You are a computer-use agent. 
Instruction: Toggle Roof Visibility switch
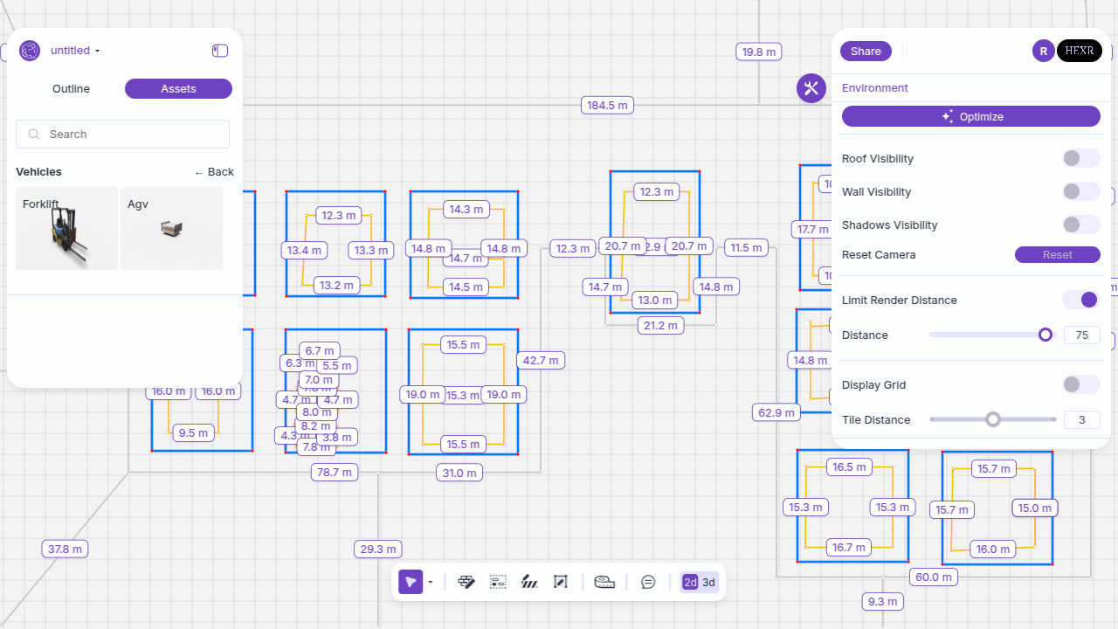1080,158
